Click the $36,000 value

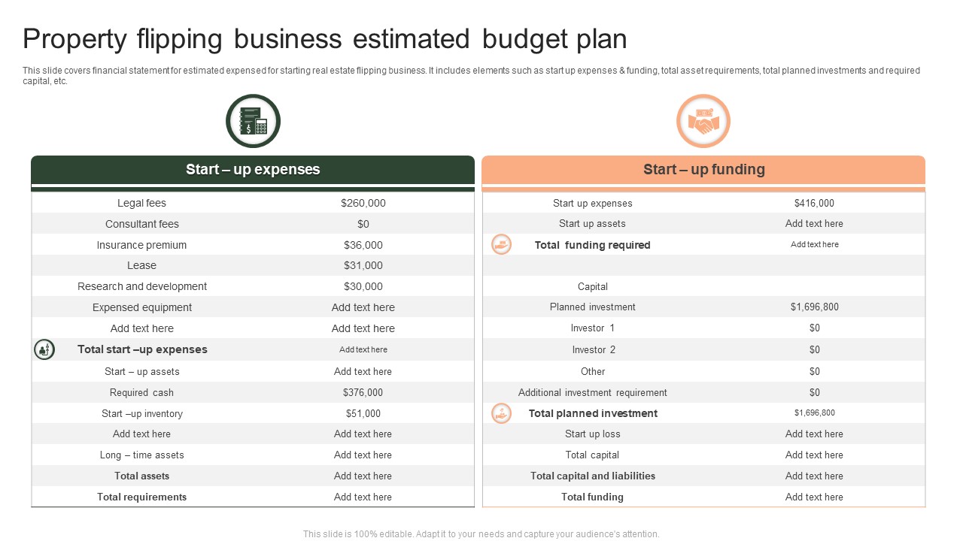click(x=363, y=245)
